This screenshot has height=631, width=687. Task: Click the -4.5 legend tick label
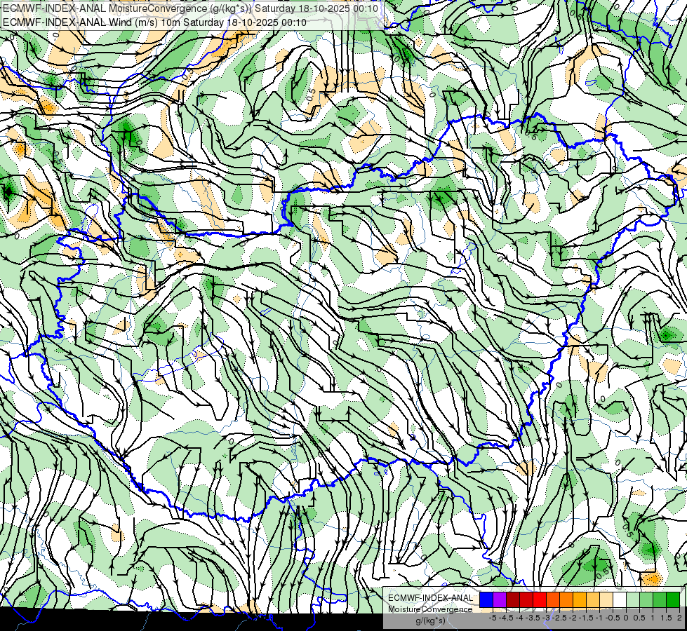point(506,618)
